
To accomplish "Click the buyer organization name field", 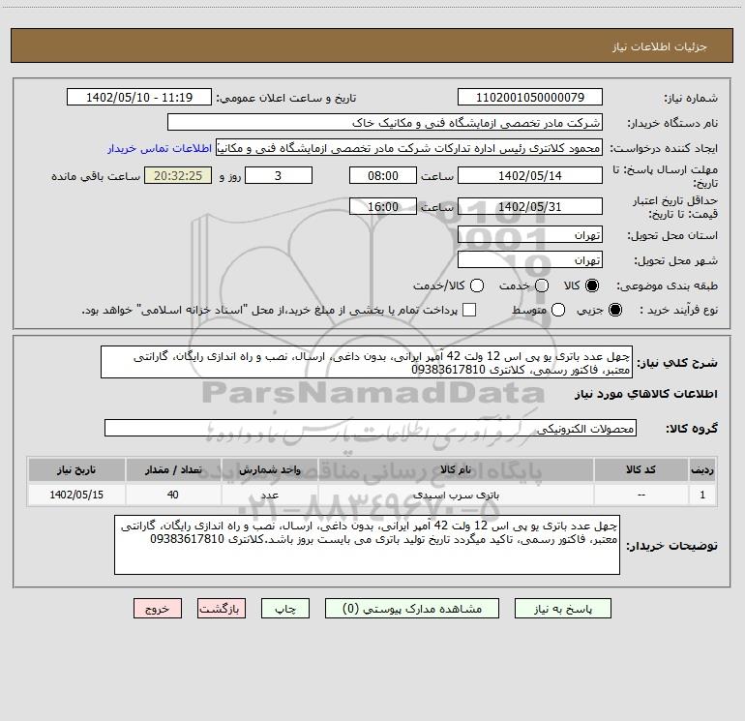I will [x=385, y=122].
